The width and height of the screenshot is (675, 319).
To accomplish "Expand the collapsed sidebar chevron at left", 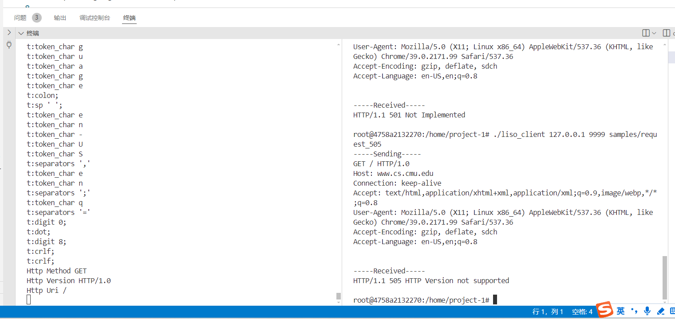I will click(x=8, y=32).
